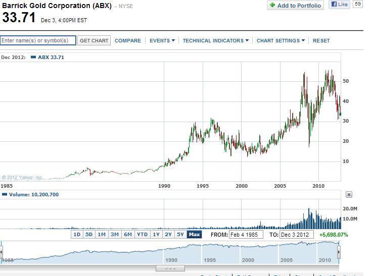Click the 2010 label on navigator timeline
Screen dimensions: 372x276
click(325, 260)
